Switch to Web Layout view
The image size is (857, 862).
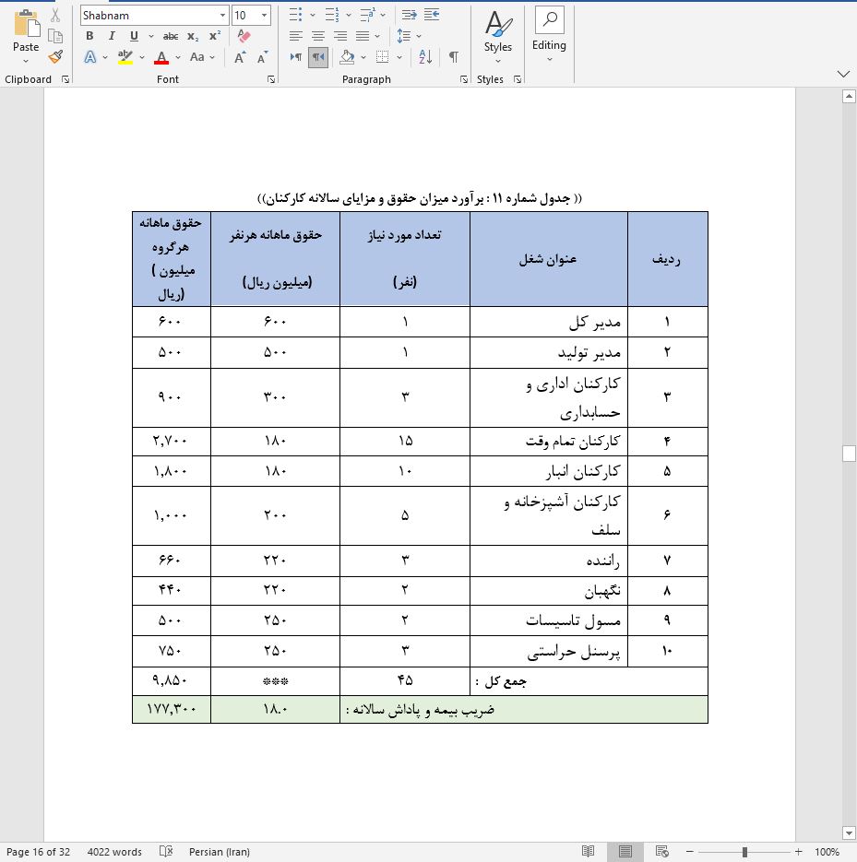point(662,852)
